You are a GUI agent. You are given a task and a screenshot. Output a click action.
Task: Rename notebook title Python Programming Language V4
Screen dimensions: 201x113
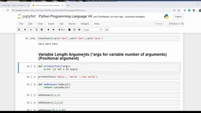[x=65, y=16]
